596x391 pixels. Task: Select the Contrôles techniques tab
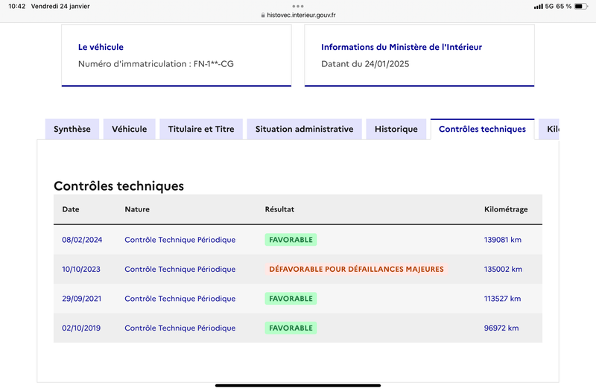pyautogui.click(x=482, y=129)
